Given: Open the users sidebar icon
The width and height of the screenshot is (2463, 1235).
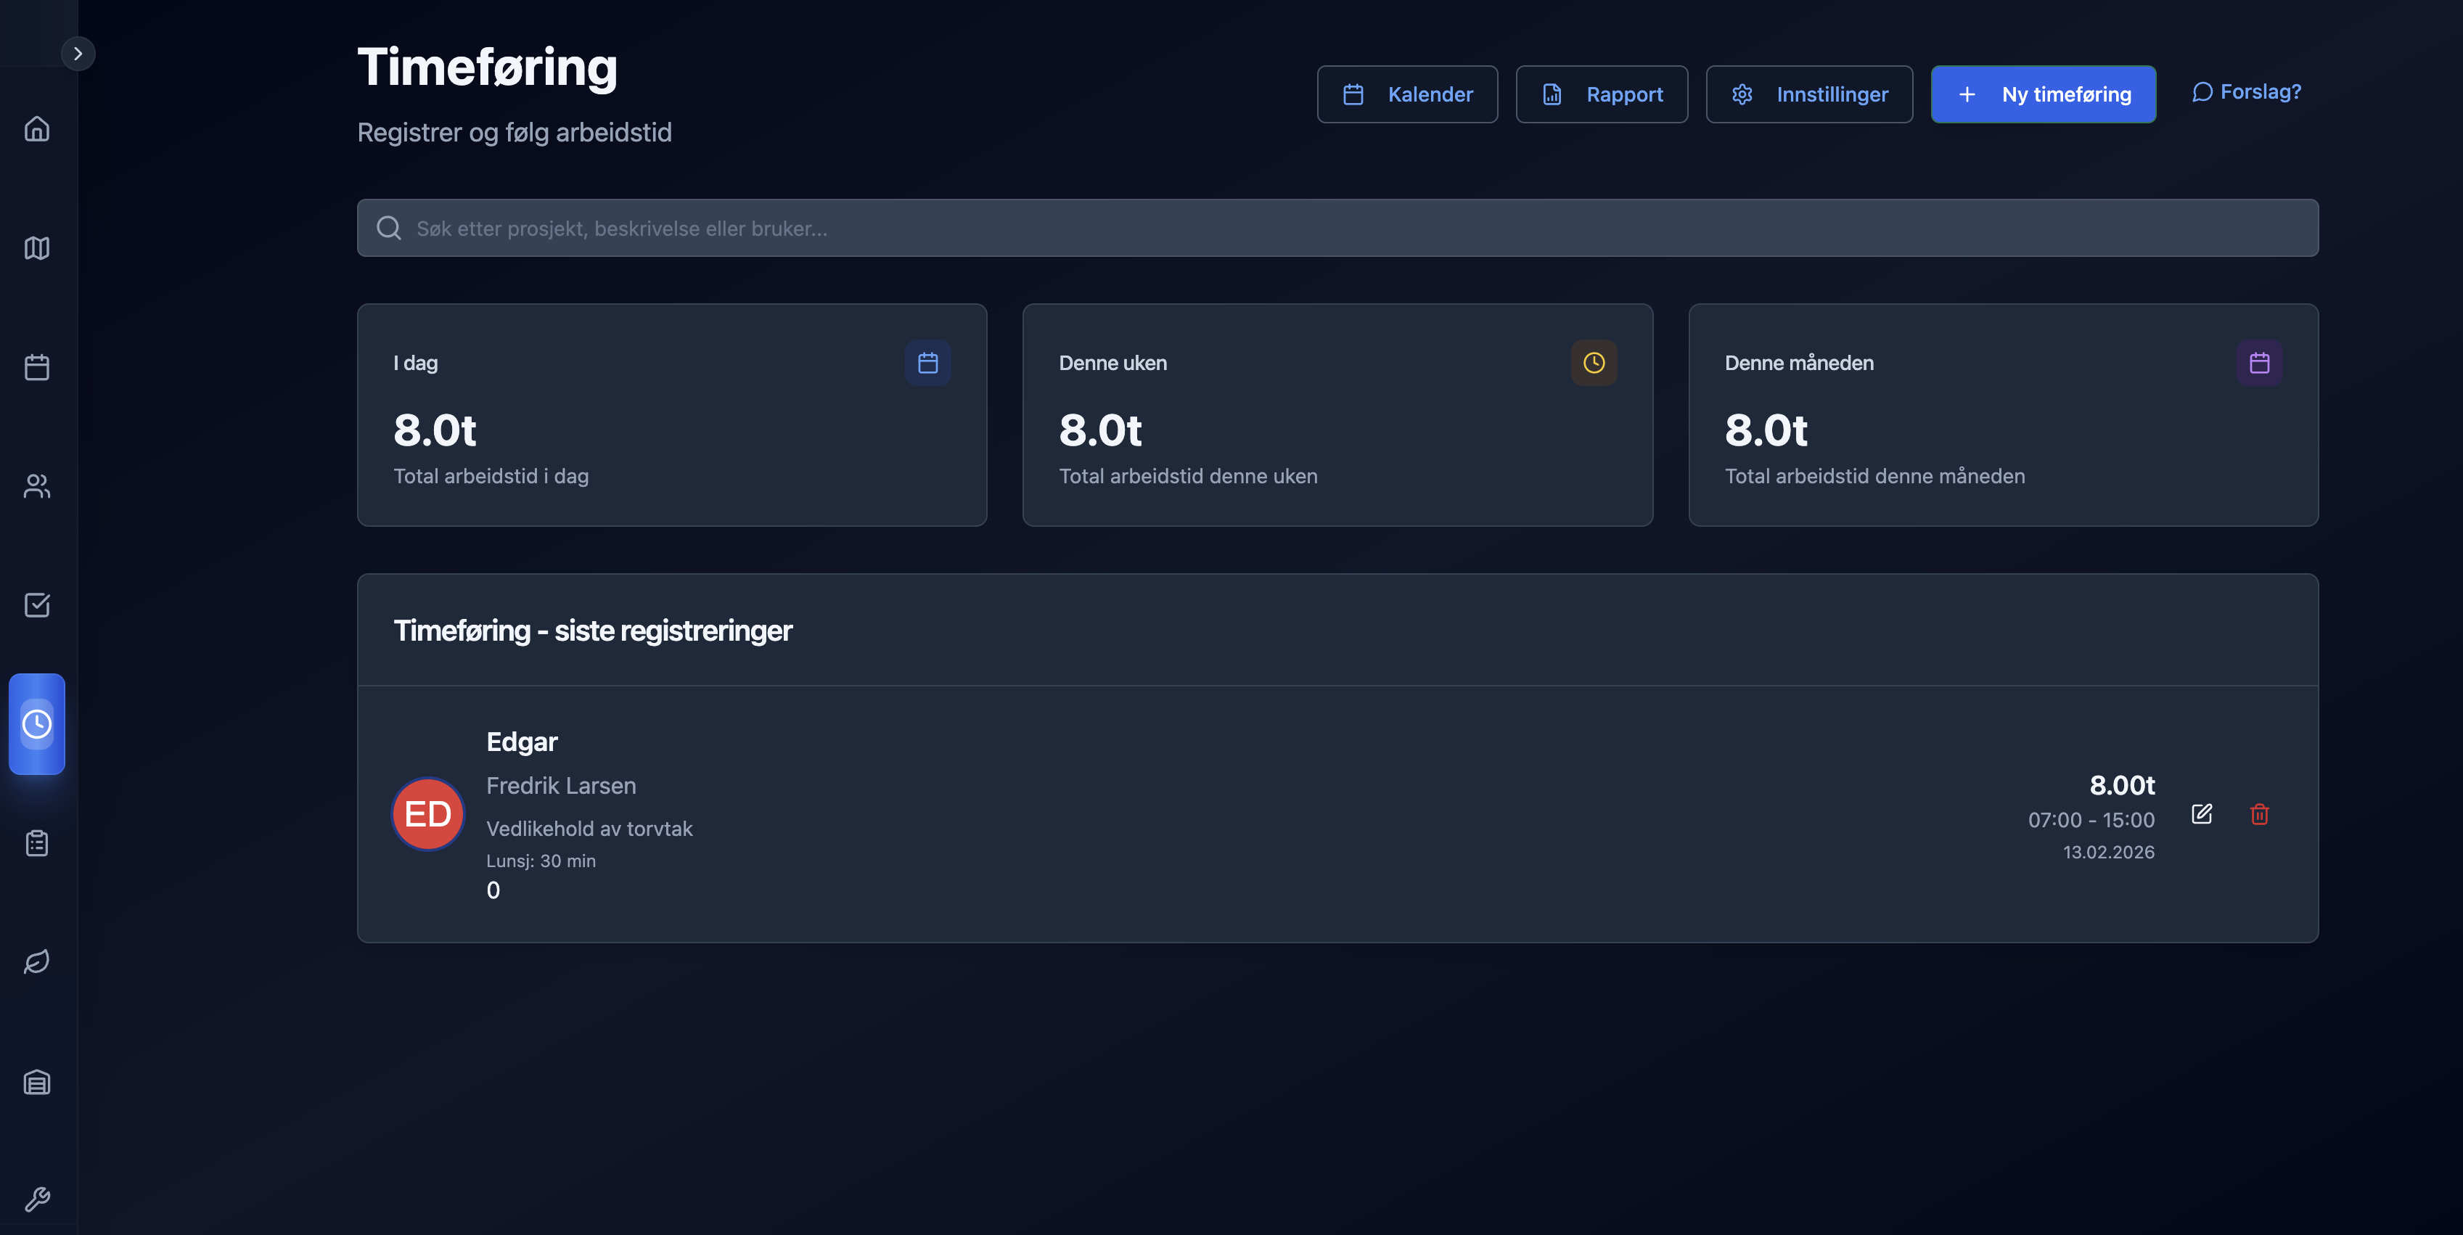Looking at the screenshot, I should [36, 487].
